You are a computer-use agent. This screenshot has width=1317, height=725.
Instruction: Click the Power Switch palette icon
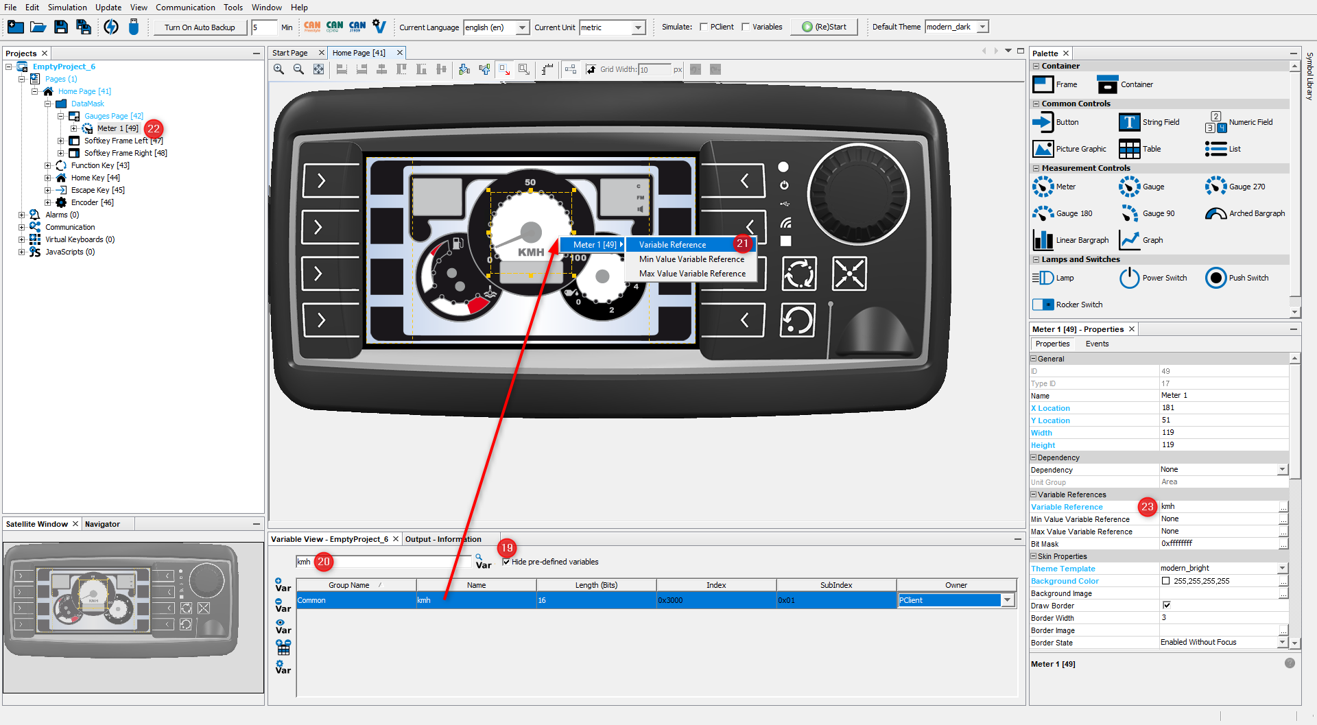coord(1129,278)
